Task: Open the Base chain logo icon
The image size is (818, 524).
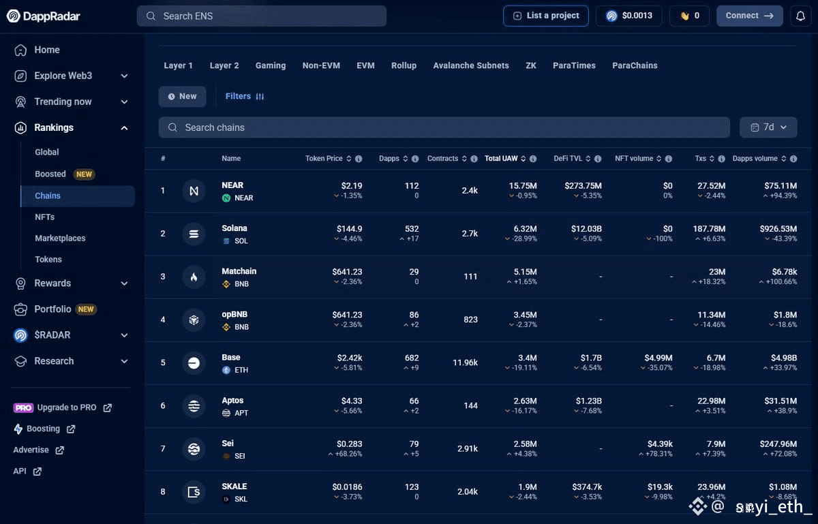Action: [194, 363]
